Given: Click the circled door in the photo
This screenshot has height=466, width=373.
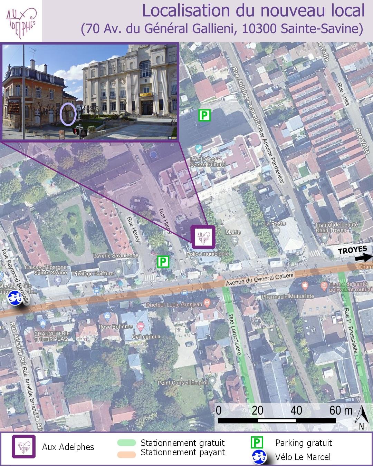Looking at the screenshot, I should 68,114.
